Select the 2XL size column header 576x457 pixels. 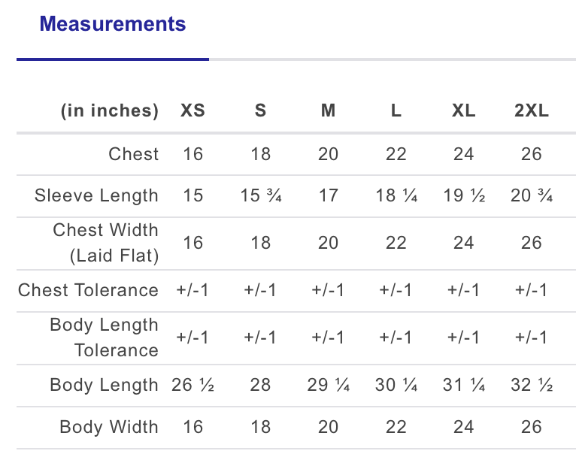pyautogui.click(x=532, y=110)
